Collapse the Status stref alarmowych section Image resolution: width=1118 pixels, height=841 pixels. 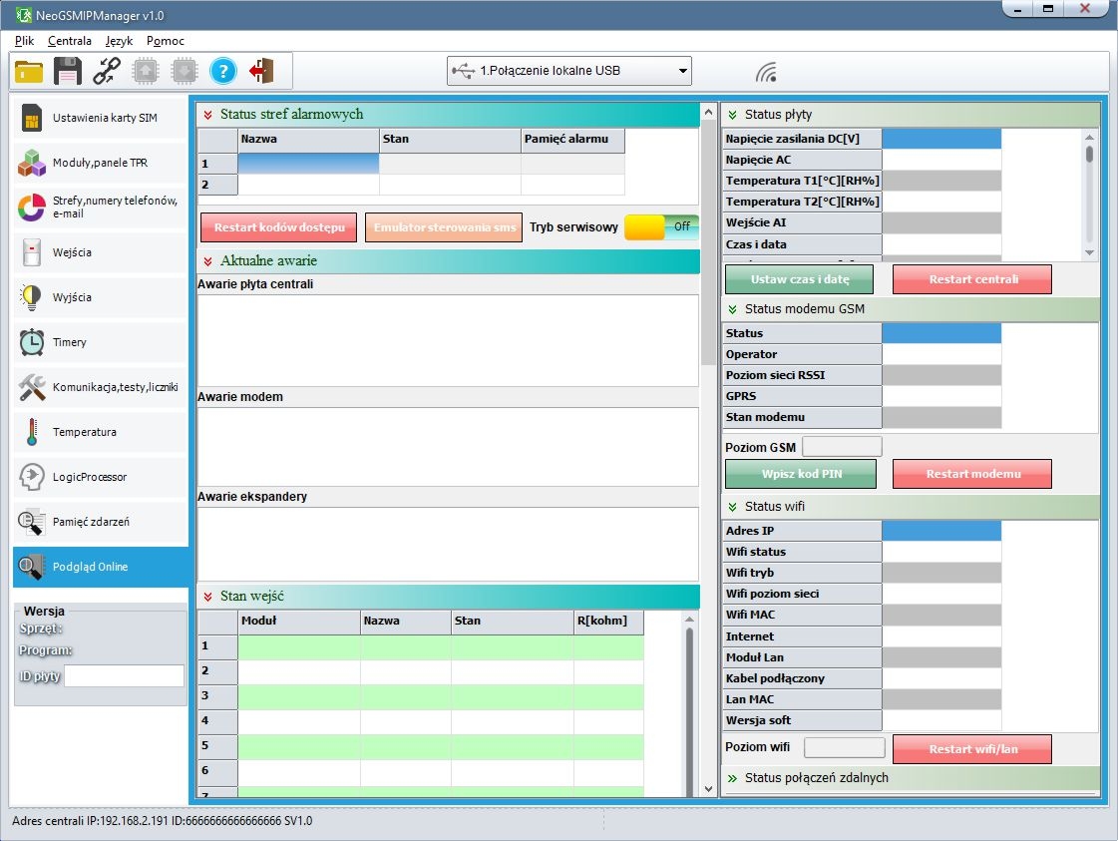pyautogui.click(x=208, y=115)
